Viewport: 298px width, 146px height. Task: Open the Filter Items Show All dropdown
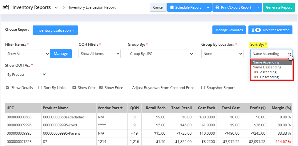tap(28, 54)
